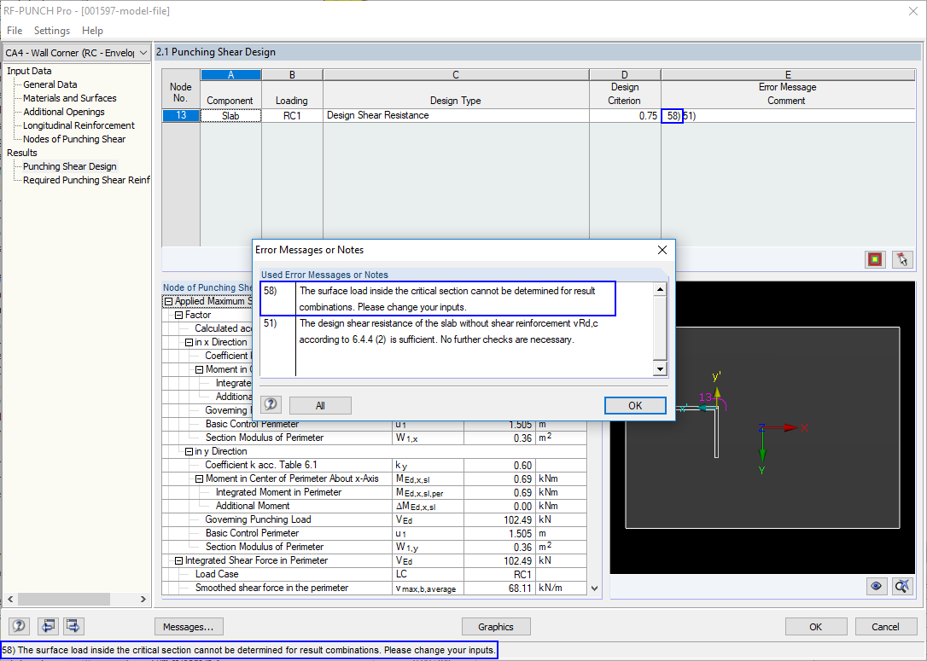Click Coefficient k acc. Table 6.1 ky row
Image resolution: width=927 pixels, height=661 pixels.
[x=374, y=465]
